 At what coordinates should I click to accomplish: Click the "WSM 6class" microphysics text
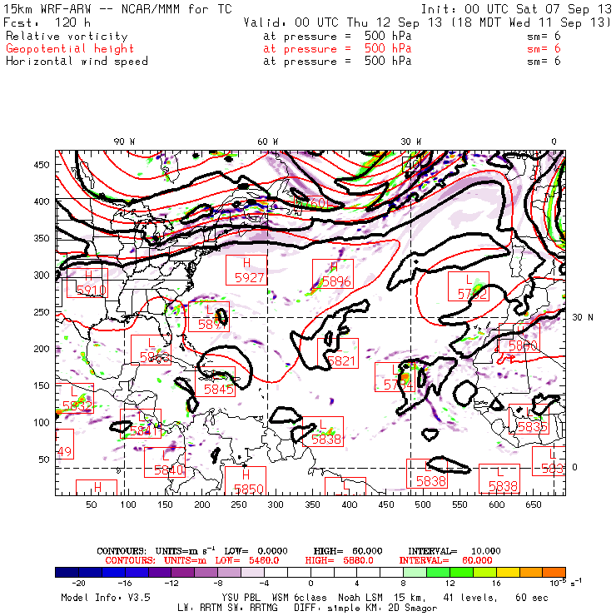(x=299, y=598)
